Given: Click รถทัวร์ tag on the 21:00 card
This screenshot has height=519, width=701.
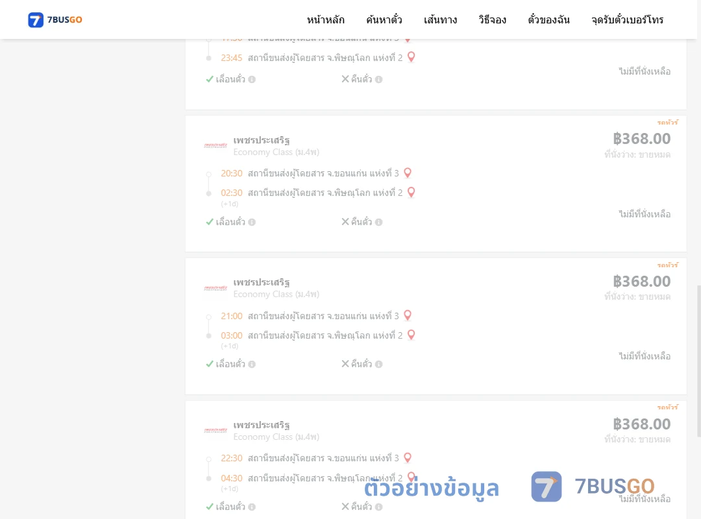Looking at the screenshot, I should tap(667, 265).
